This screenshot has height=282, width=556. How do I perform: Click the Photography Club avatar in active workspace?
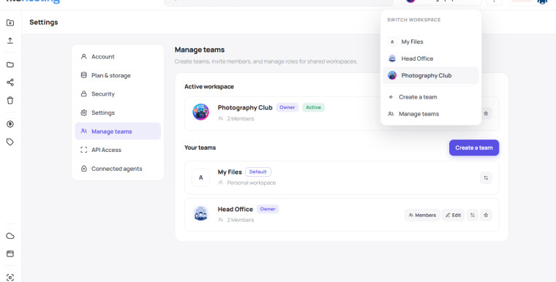[x=200, y=112]
